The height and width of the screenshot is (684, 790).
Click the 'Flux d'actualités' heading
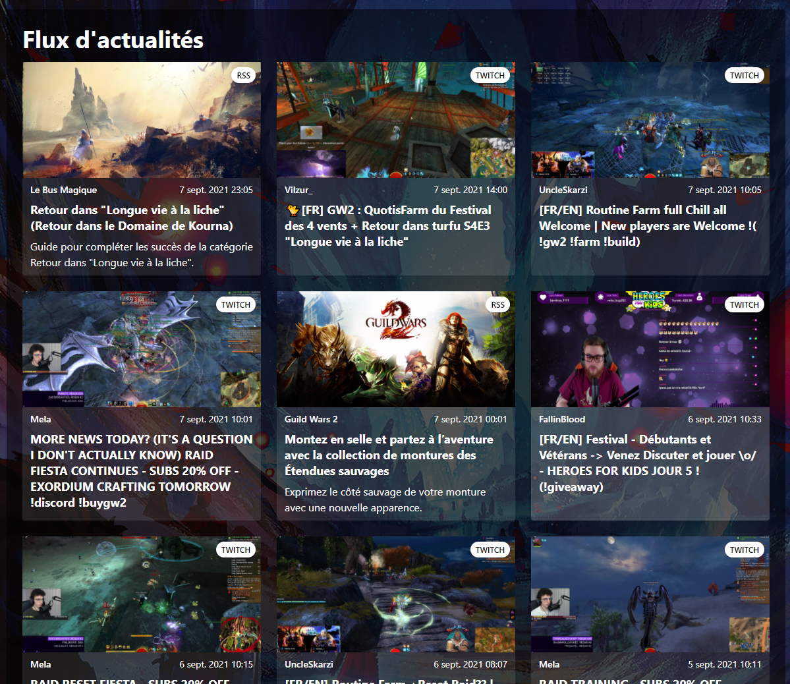point(113,40)
